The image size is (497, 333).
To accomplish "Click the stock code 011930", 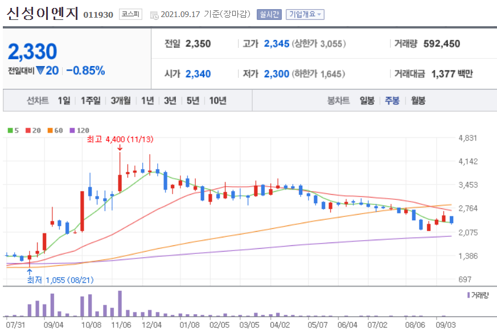I will (98, 15).
